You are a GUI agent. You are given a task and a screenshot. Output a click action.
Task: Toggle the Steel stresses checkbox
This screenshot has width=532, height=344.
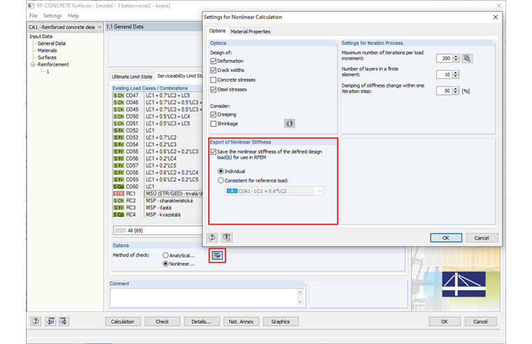(x=213, y=89)
